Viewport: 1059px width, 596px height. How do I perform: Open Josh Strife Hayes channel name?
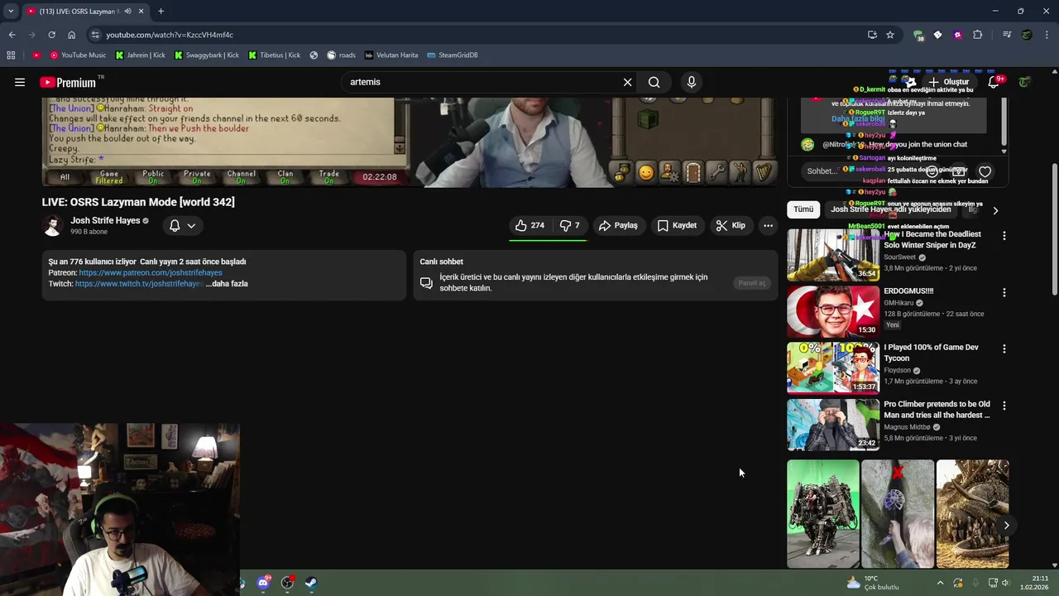[105, 220]
